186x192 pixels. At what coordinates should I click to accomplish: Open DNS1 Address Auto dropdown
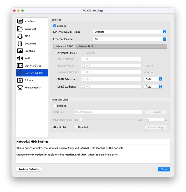(153, 79)
